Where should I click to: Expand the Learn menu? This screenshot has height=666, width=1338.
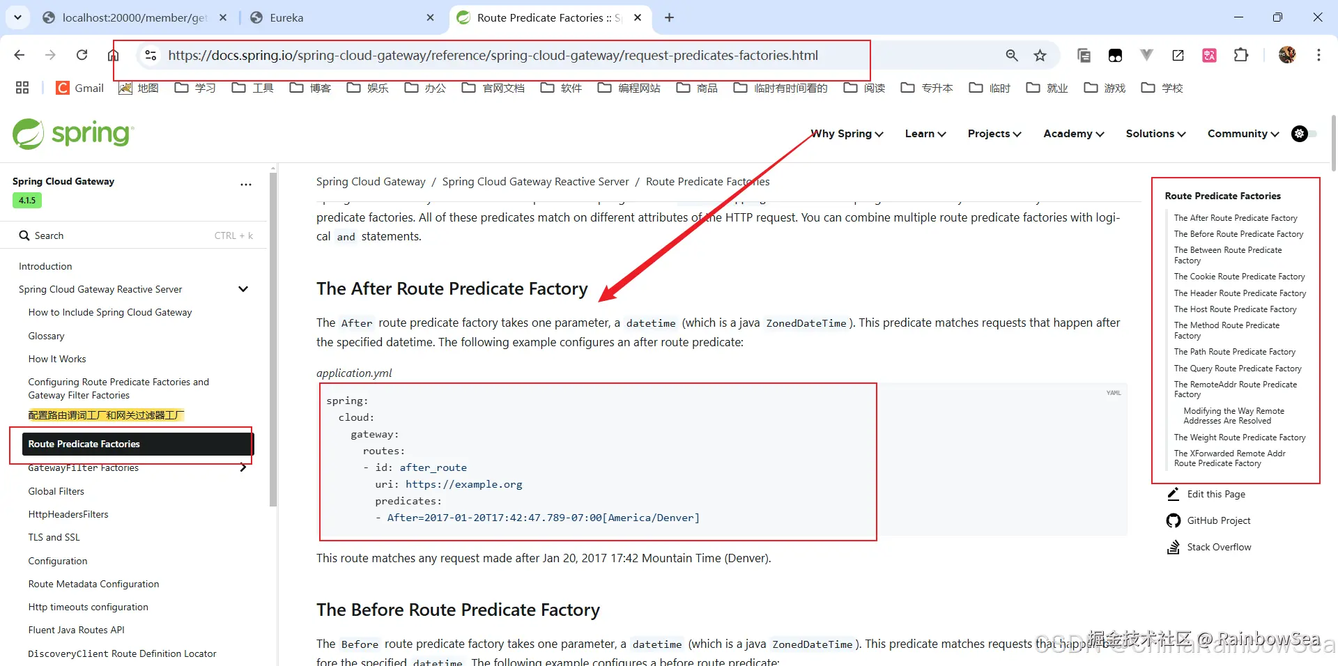[925, 134]
